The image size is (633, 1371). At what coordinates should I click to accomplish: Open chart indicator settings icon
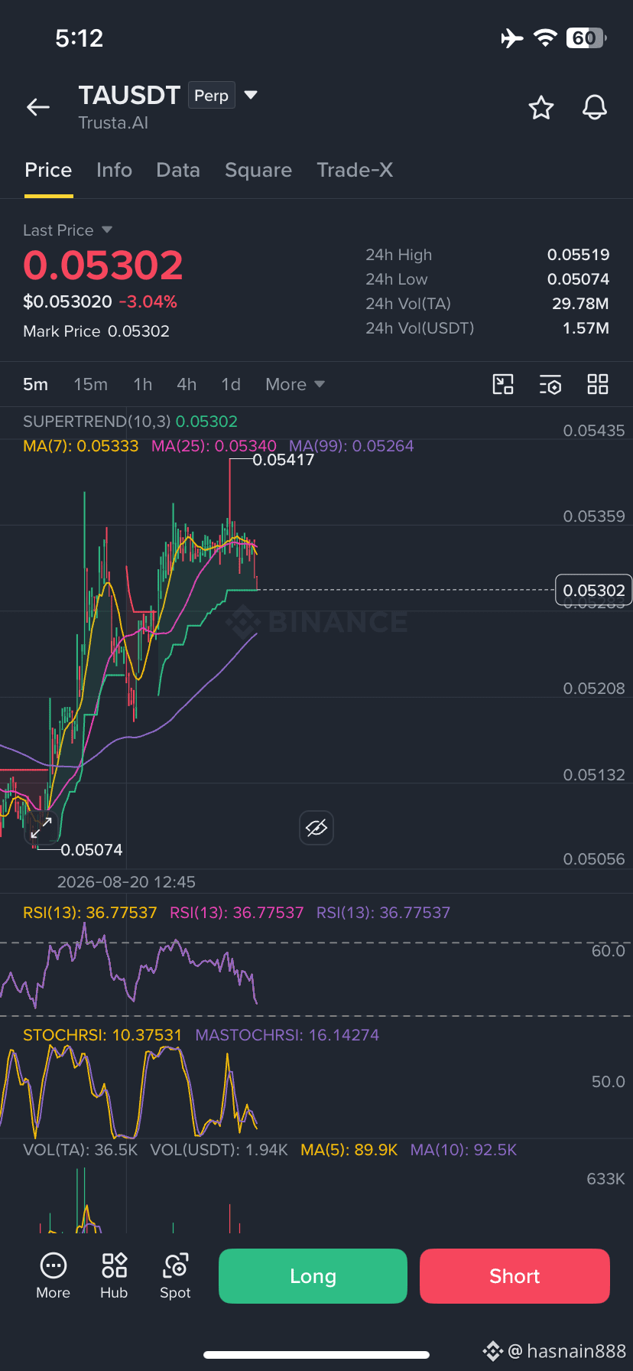tap(550, 384)
